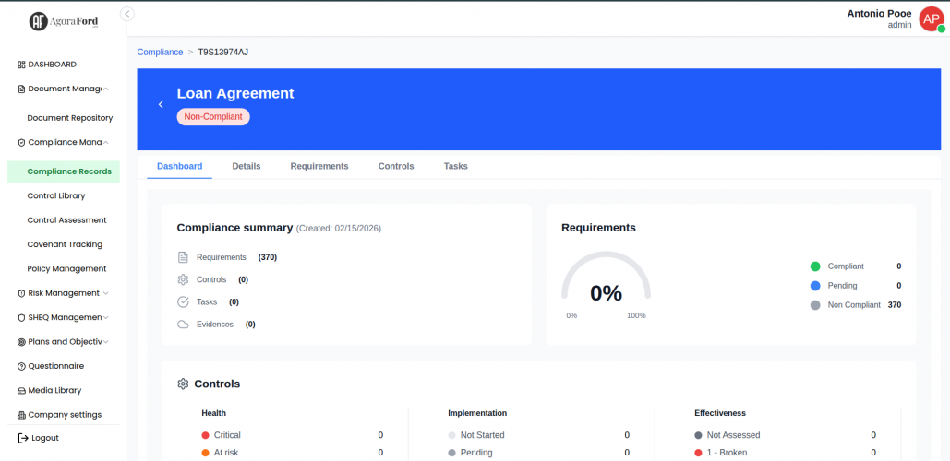Click the Dashboard grid icon in sidebar
Viewport: 950px width, 461px height.
[x=21, y=65]
